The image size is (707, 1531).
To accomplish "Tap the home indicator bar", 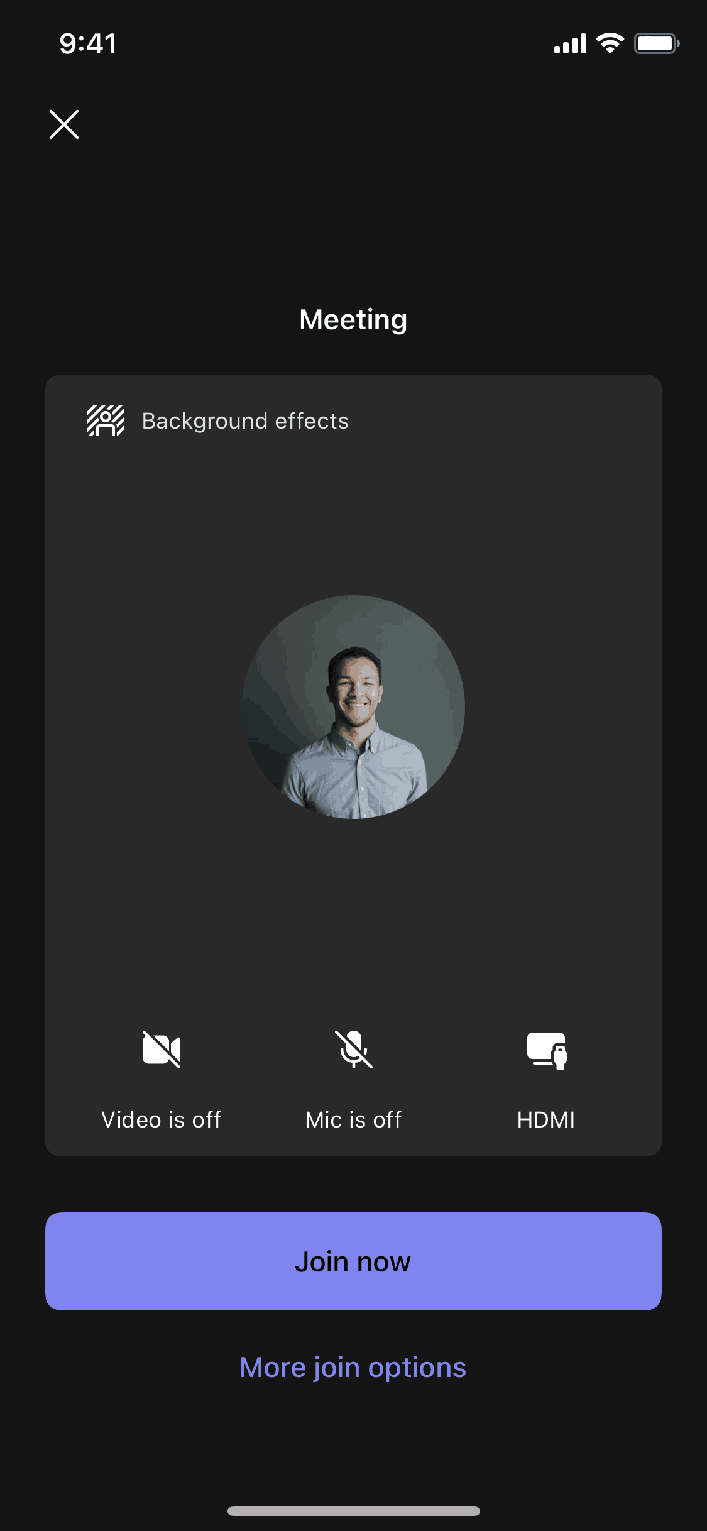I will (353, 1511).
